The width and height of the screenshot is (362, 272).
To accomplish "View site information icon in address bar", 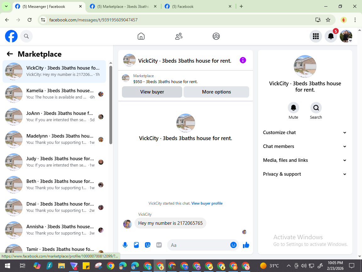I will click(43, 20).
